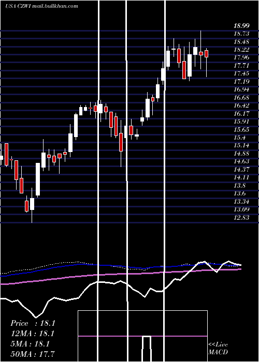Select the 15.91 axis value

point(241,122)
